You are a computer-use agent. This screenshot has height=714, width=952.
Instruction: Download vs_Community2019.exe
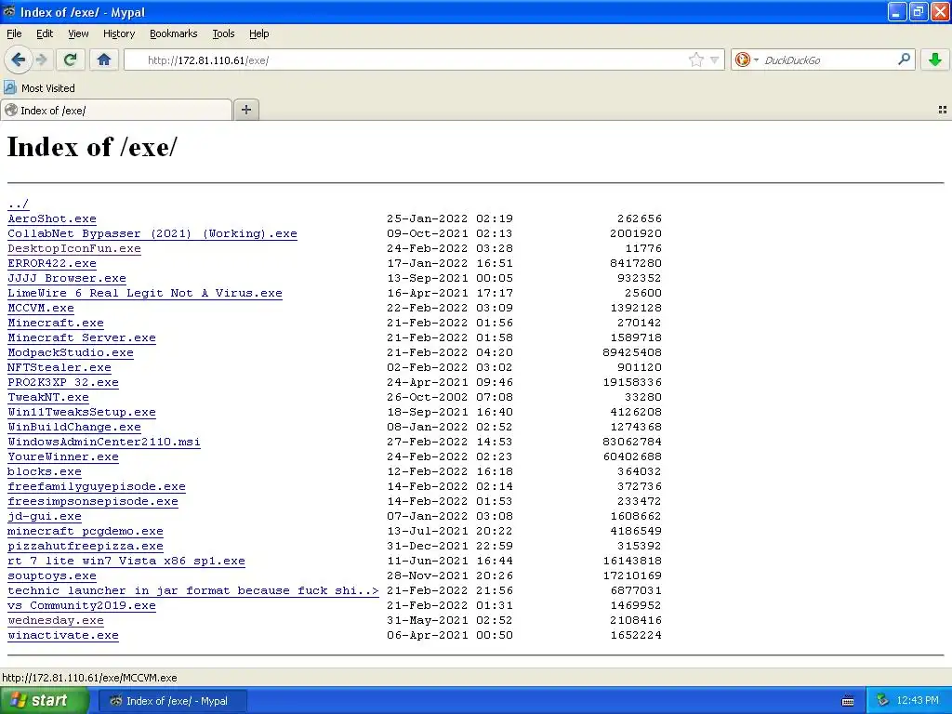[x=82, y=605]
